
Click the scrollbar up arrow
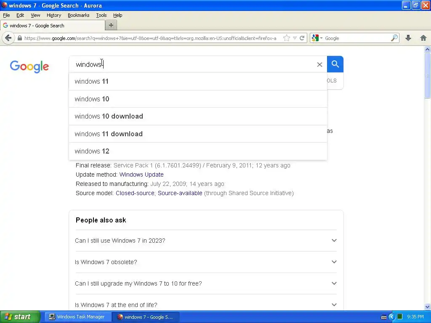[x=427, y=50]
